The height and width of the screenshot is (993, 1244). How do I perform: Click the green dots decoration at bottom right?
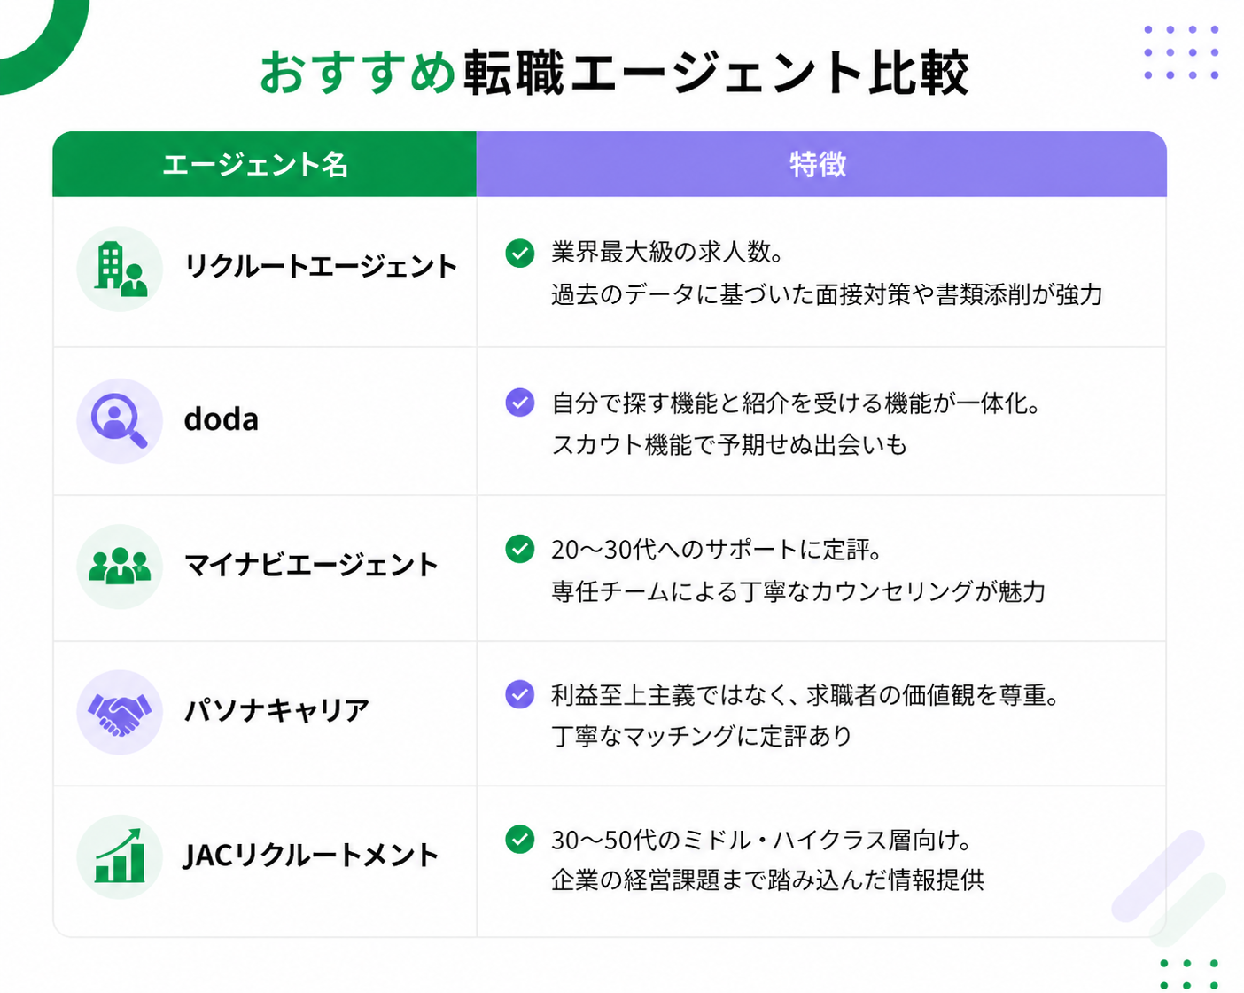pyautogui.click(x=1189, y=973)
